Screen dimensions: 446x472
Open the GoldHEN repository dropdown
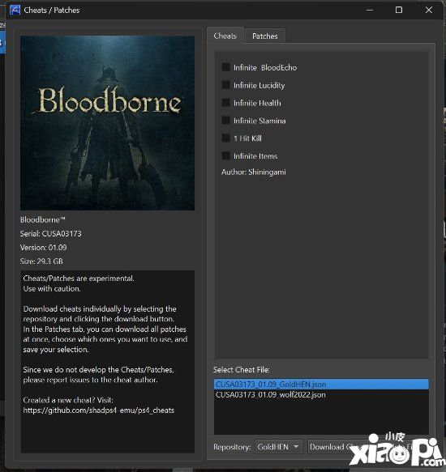(x=278, y=447)
